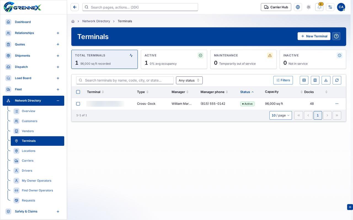Viewport: 353px width, 220px height.
Task: Expand the Fleet menu plus
Action: 58,89
